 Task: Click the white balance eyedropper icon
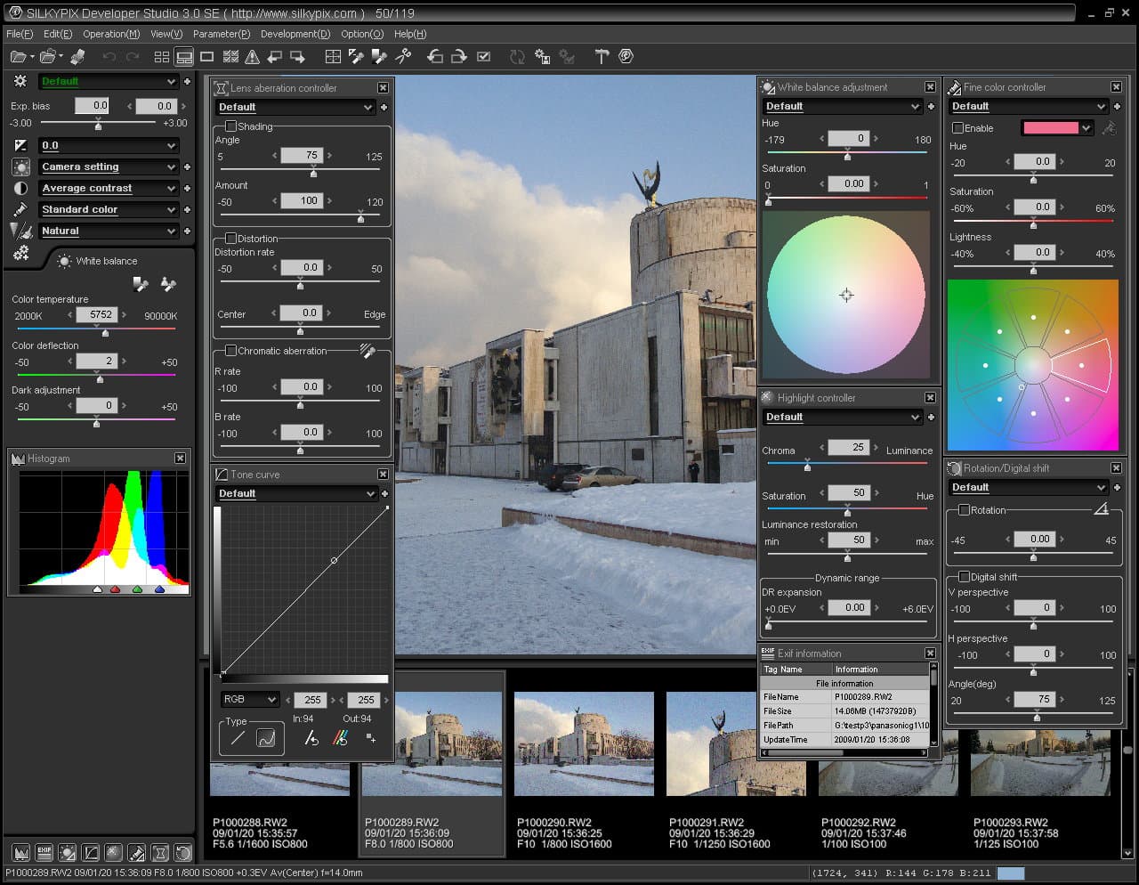141,284
